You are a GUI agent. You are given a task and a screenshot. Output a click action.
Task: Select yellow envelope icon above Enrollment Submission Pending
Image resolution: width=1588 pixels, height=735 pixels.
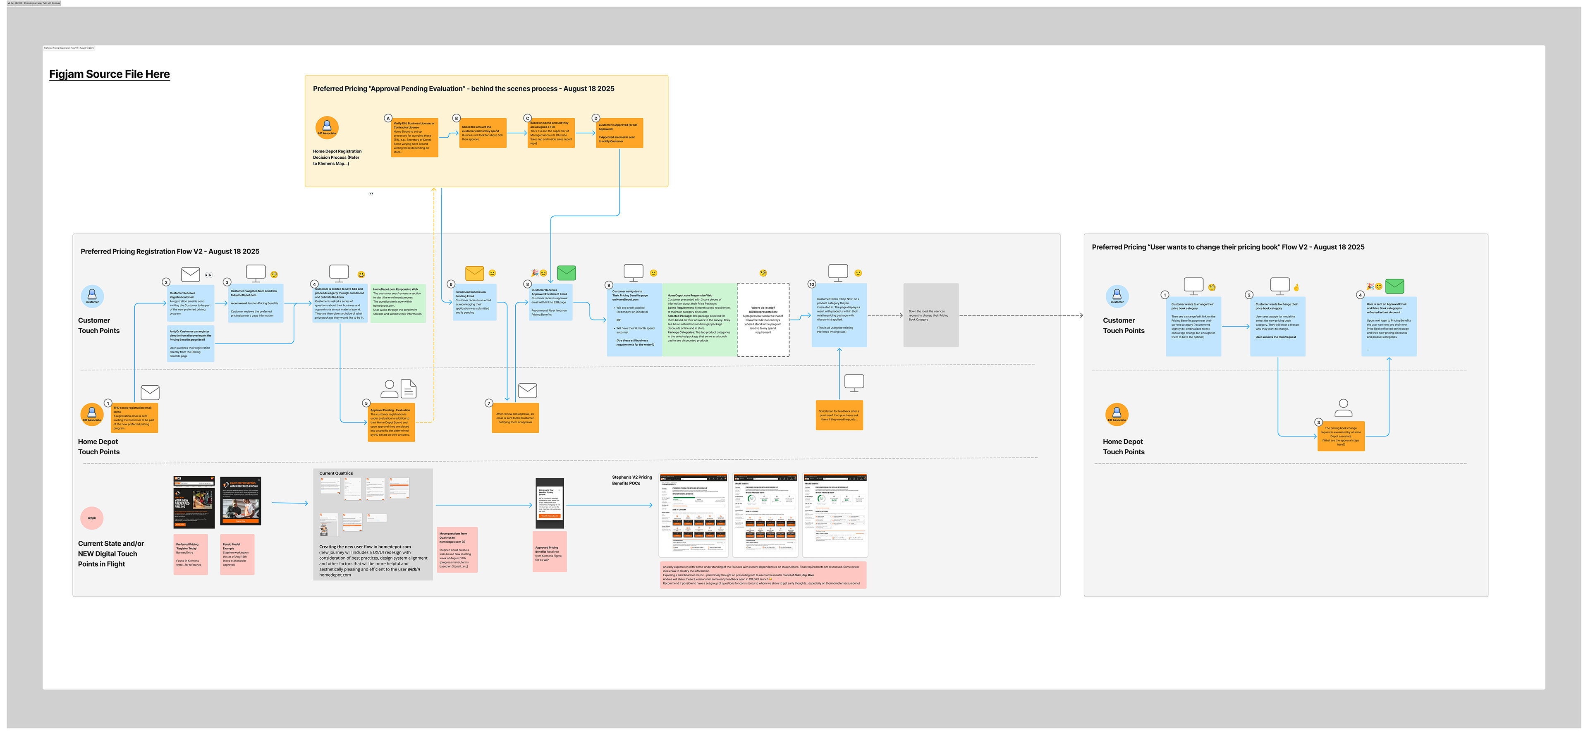click(474, 273)
